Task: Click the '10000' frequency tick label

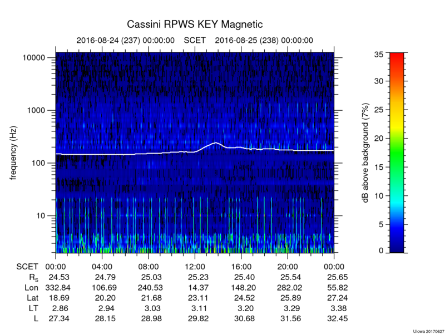Action: point(34,58)
